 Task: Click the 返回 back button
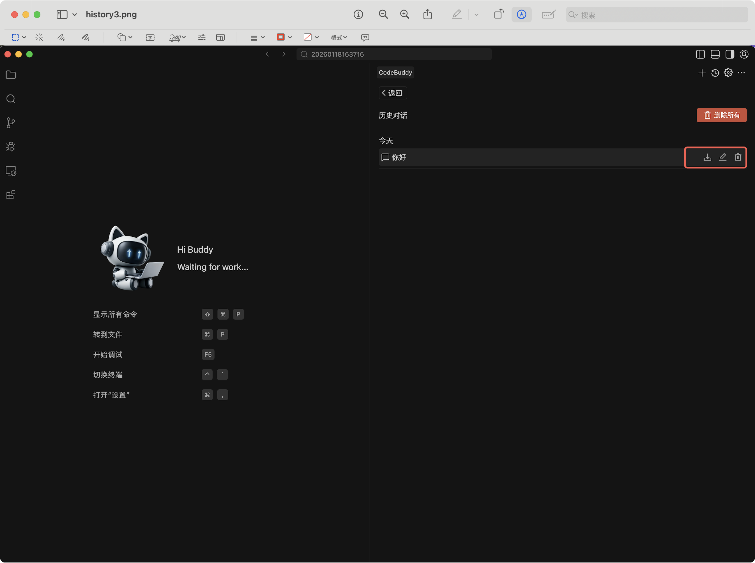tap(392, 93)
